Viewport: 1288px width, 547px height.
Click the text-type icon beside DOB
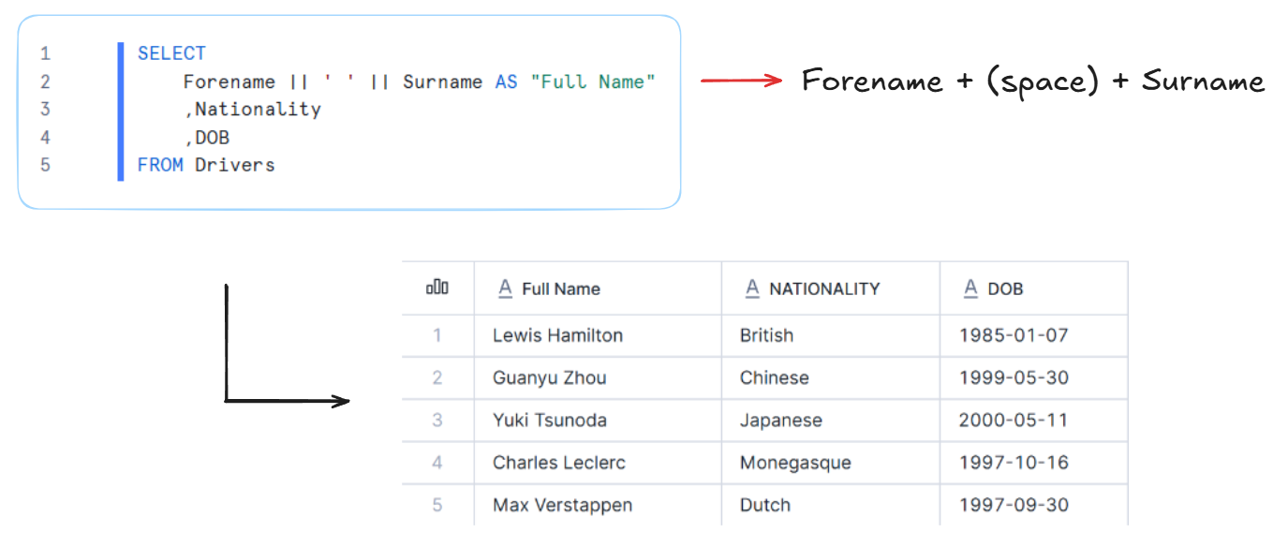click(x=970, y=288)
